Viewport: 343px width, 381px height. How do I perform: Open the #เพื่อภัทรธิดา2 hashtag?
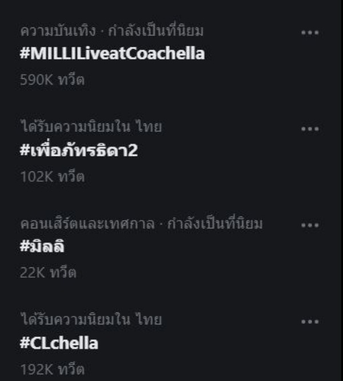tap(78, 151)
